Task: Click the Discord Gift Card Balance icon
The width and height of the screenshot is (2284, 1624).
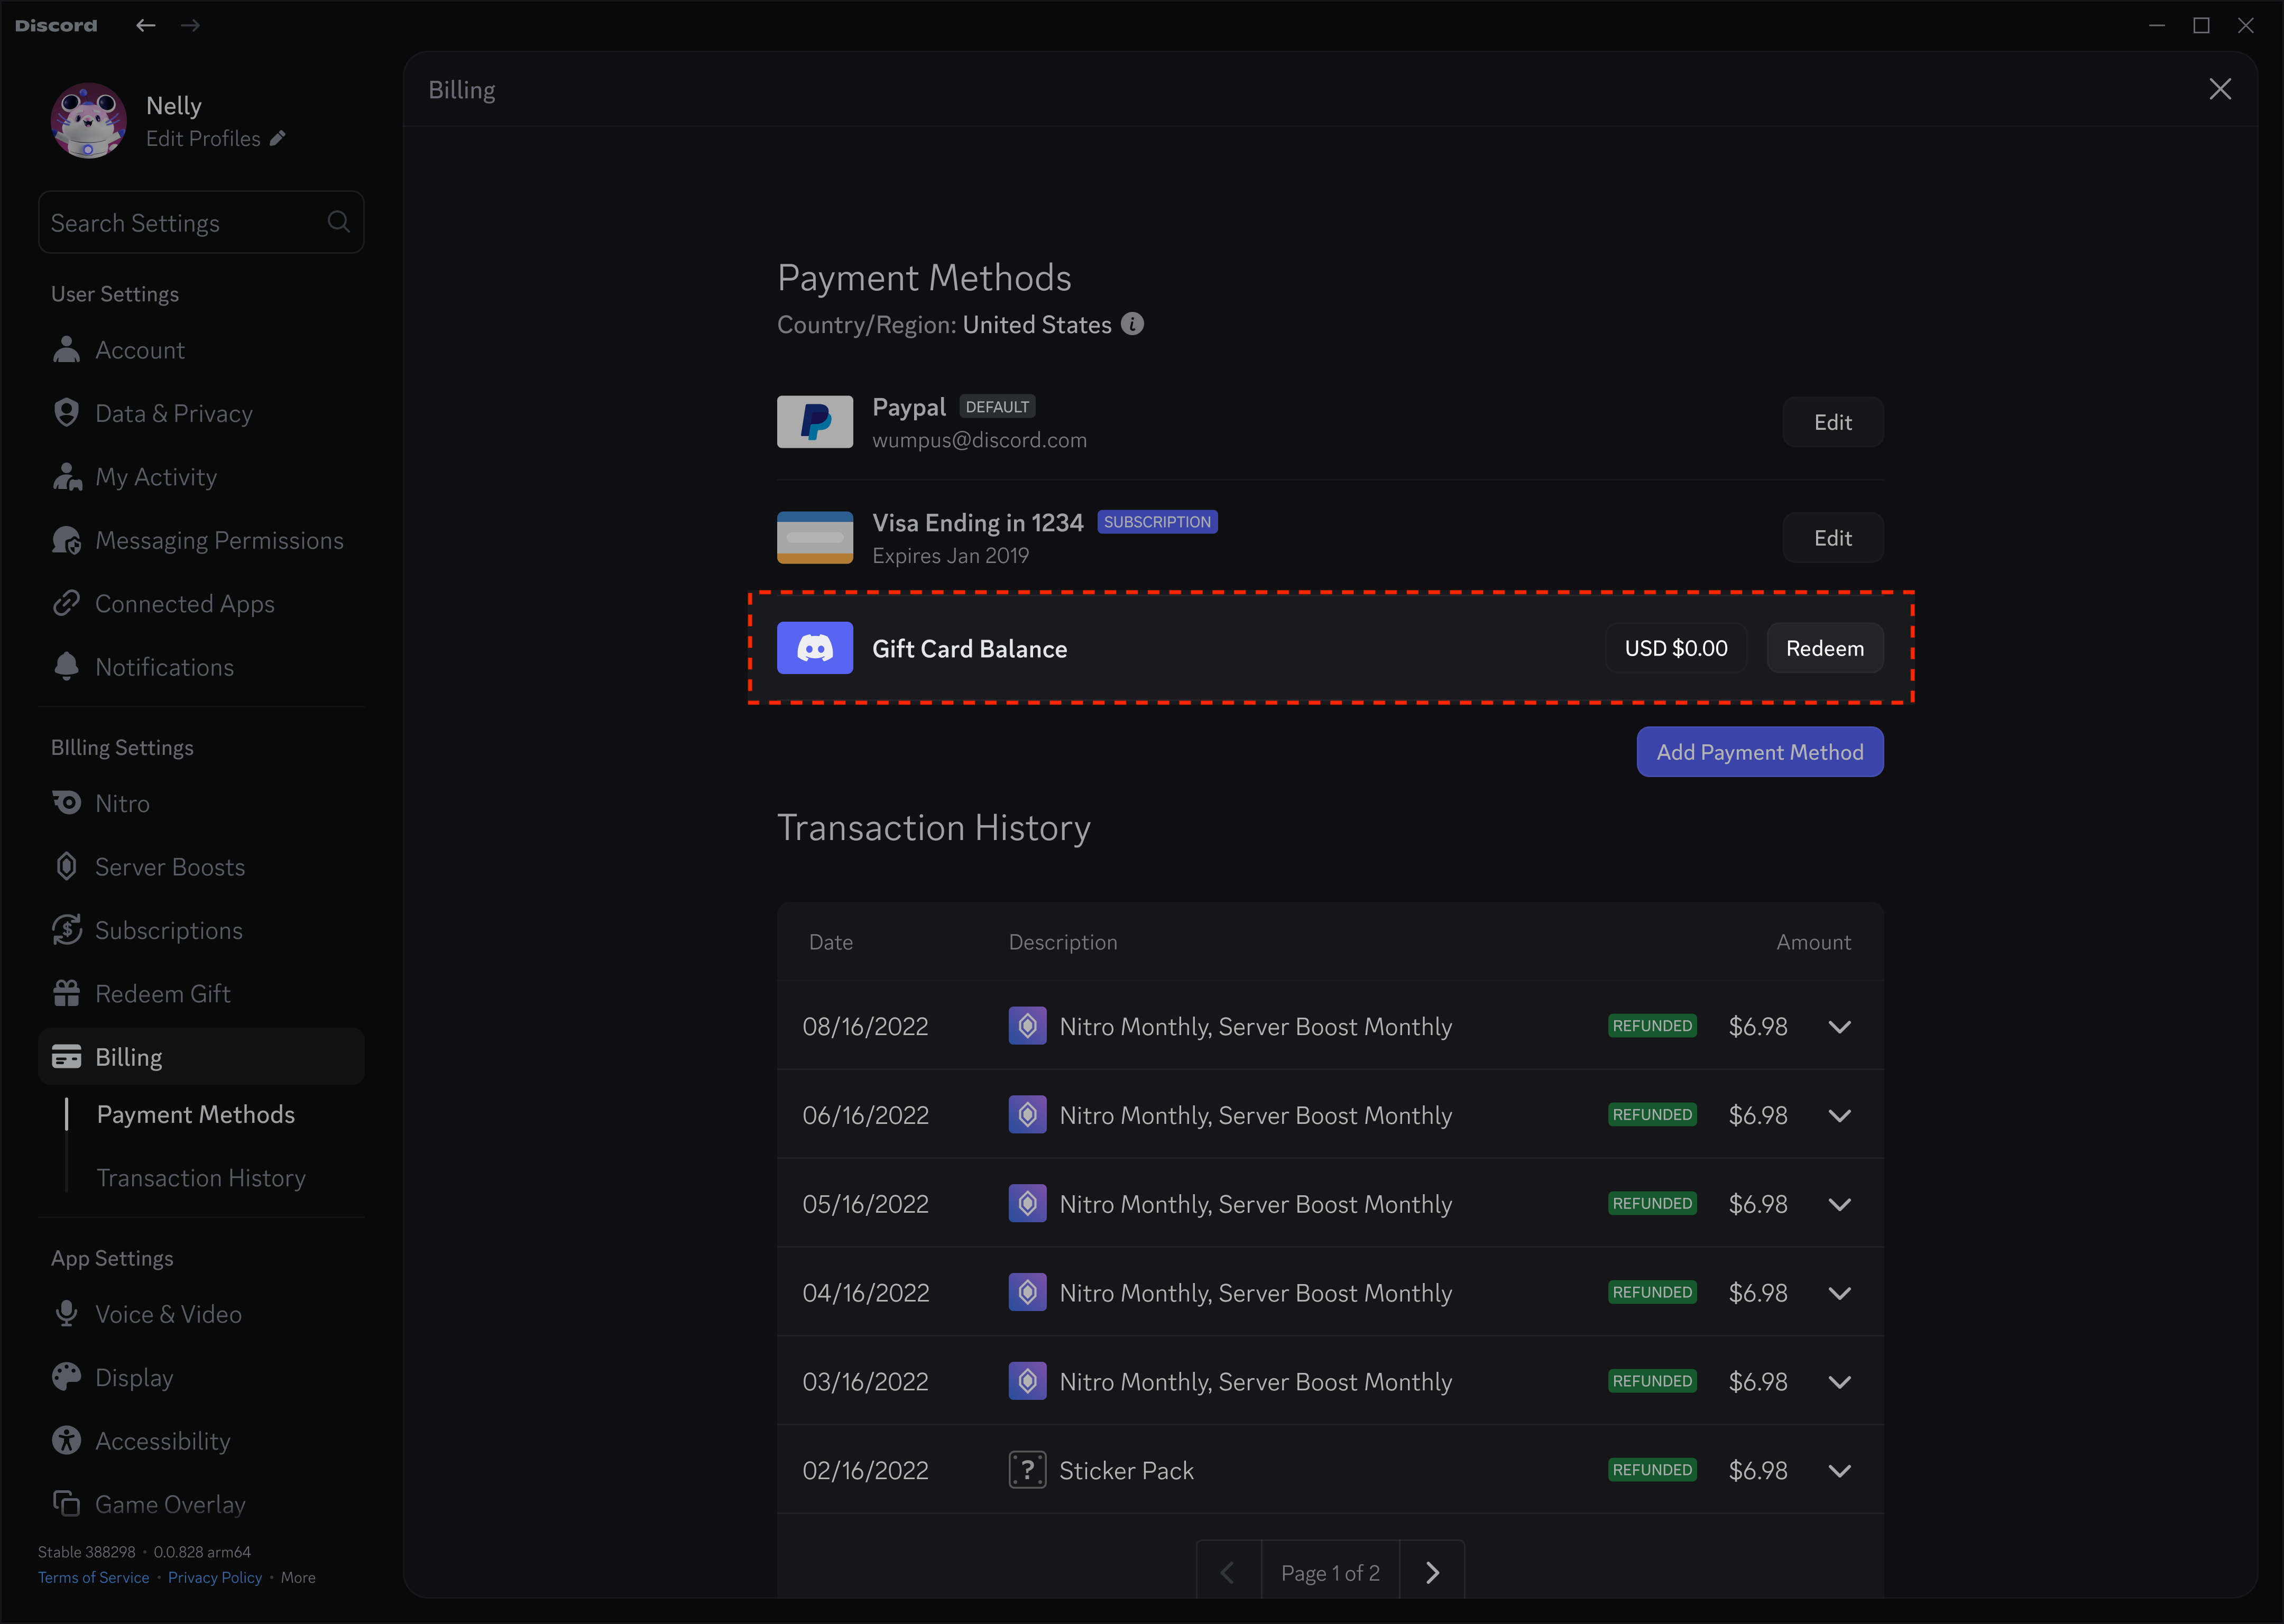Action: [x=815, y=648]
